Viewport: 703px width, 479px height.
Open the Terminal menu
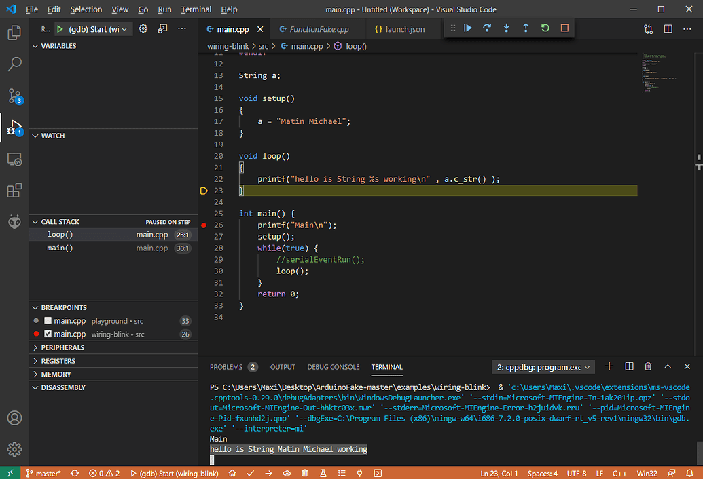tap(196, 9)
